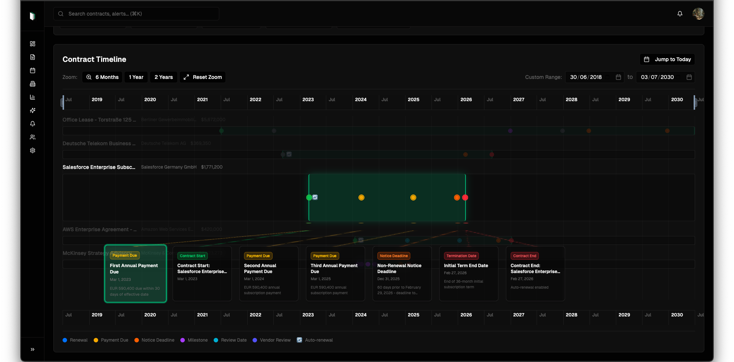Open settings via the gear icon
This screenshot has width=734, height=362.
coord(33,150)
